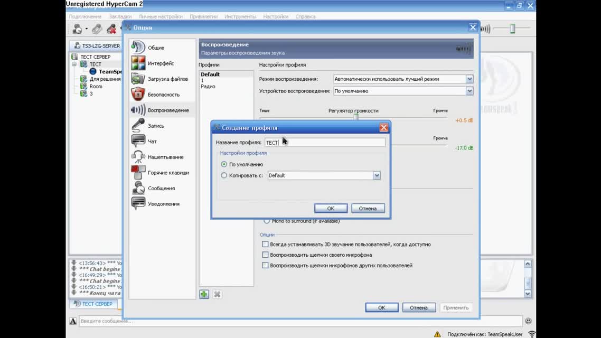Click Отмена in Создание профиля dialog
This screenshot has width=601, height=338.
pyautogui.click(x=368, y=209)
